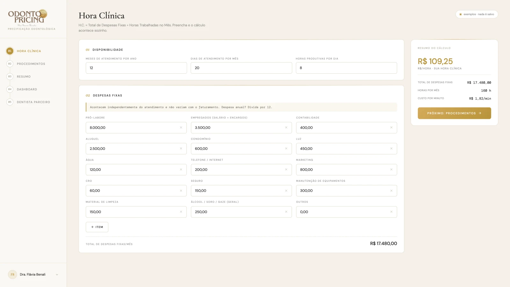Click the 'Acontecem independentemente' info note
Viewport: 510px width, 287px height.
click(241, 107)
